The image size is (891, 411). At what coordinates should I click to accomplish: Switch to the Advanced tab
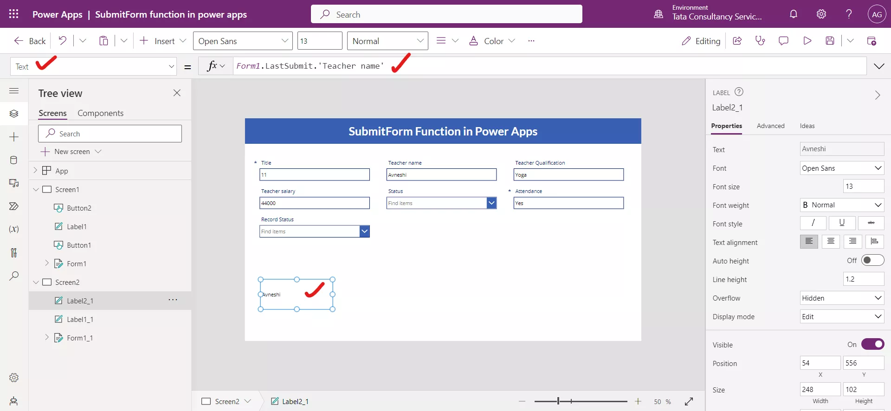click(x=770, y=126)
